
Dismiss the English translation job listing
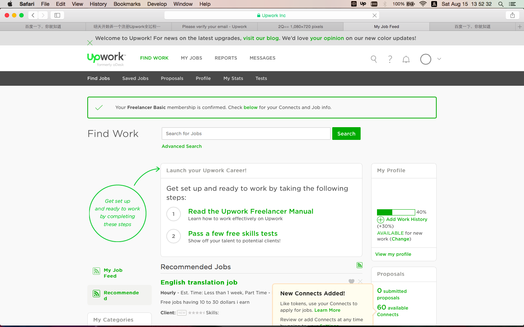click(x=360, y=281)
